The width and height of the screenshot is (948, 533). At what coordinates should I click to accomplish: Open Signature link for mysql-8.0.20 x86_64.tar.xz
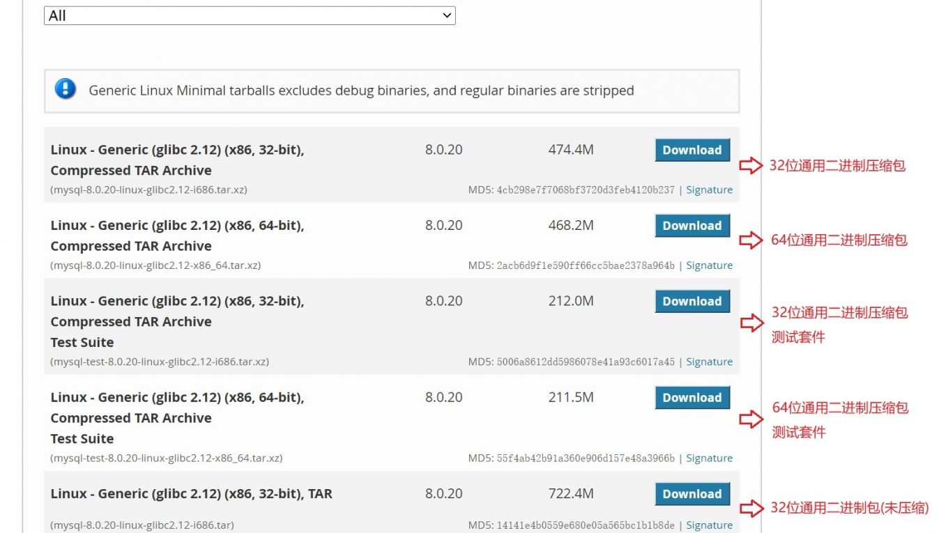coord(709,265)
